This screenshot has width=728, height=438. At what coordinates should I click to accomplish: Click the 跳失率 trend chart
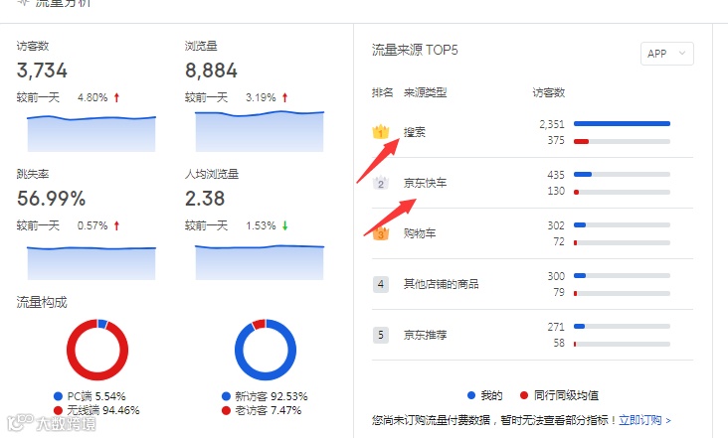pos(91,263)
